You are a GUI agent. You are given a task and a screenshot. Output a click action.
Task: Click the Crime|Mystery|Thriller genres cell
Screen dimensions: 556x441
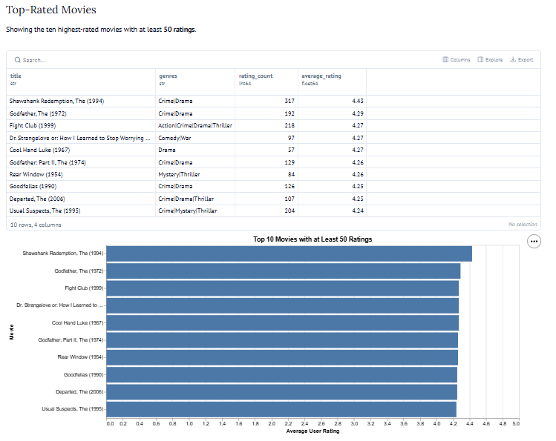point(195,211)
